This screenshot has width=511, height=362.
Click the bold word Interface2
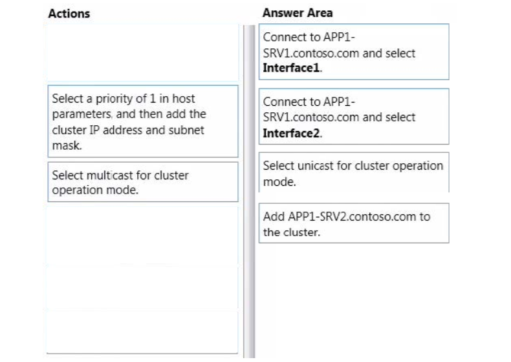(x=291, y=134)
